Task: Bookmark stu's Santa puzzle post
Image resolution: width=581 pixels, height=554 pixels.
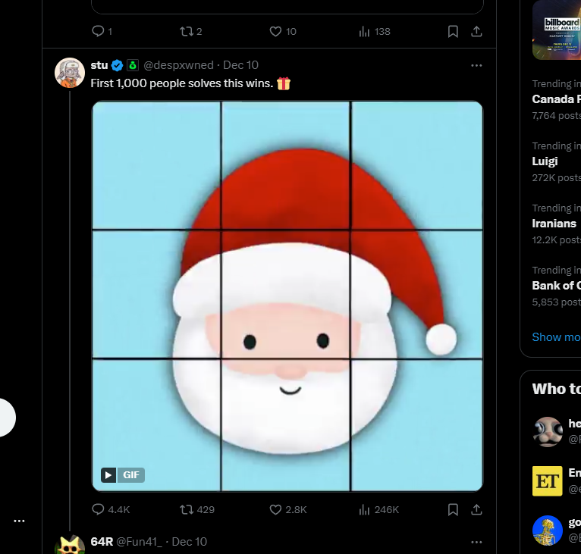Action: point(453,509)
